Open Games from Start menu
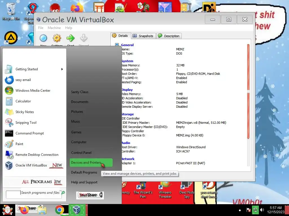This screenshot has width=289, height=216. pyautogui.click(x=76, y=132)
